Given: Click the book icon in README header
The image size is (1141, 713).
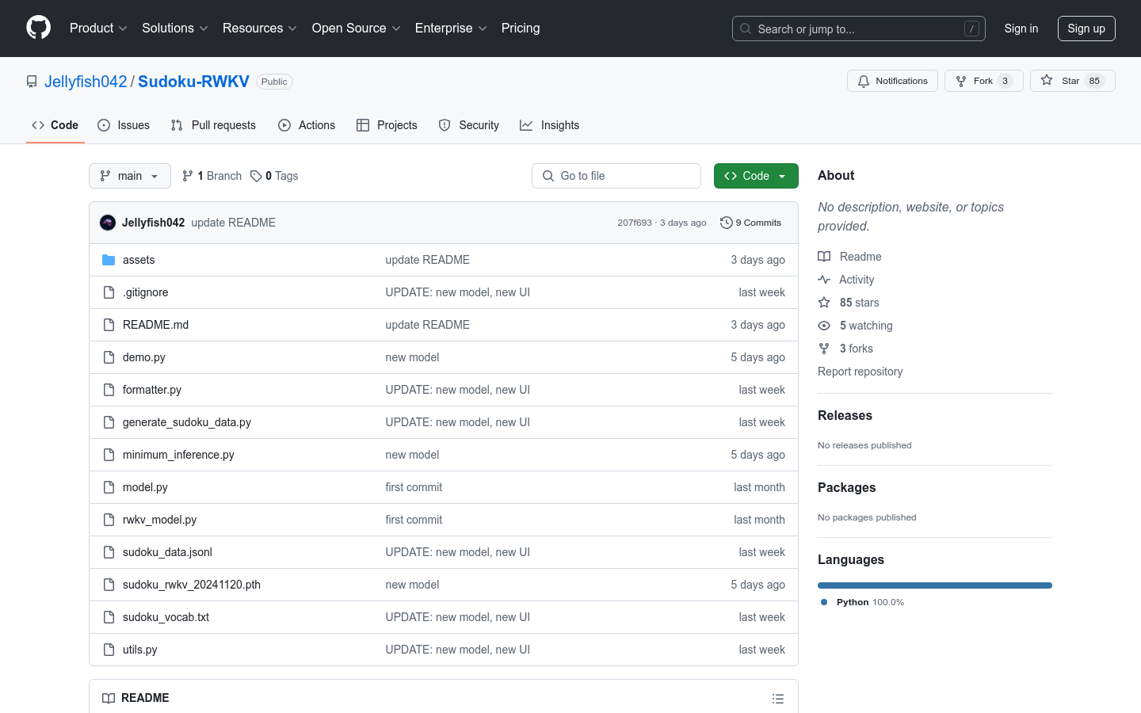Looking at the screenshot, I should coord(109,698).
